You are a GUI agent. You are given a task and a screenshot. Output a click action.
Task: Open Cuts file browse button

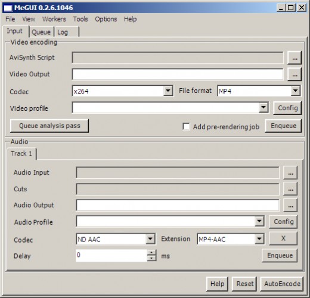tap(290, 189)
